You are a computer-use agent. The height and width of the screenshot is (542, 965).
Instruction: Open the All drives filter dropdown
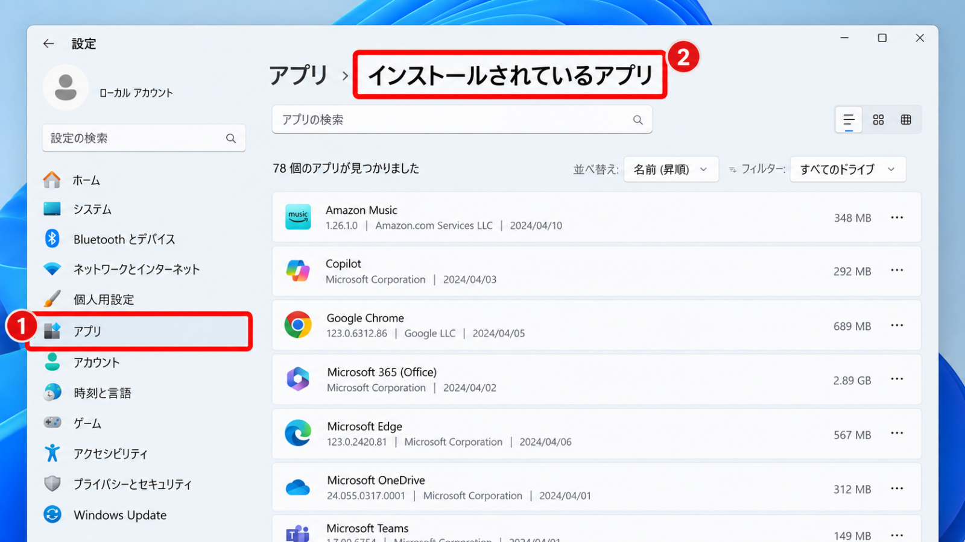click(x=848, y=169)
